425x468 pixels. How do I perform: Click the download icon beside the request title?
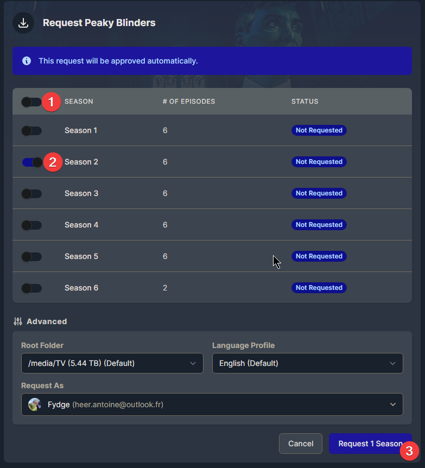(x=23, y=23)
